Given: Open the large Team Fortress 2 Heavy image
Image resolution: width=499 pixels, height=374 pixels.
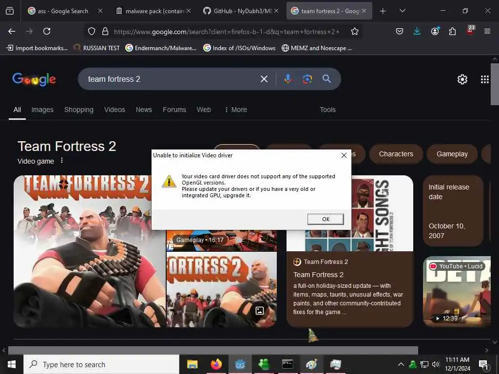Looking at the screenshot, I should [x=89, y=251].
